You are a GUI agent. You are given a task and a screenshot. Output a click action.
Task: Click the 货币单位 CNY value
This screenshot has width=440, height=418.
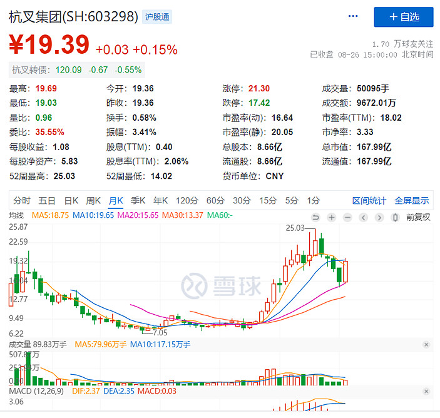point(275,176)
